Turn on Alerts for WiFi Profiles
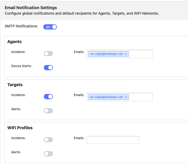 48,154
